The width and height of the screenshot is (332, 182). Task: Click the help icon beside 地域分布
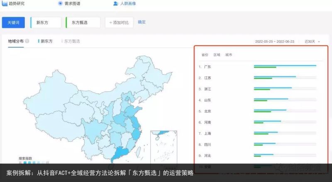27,41
